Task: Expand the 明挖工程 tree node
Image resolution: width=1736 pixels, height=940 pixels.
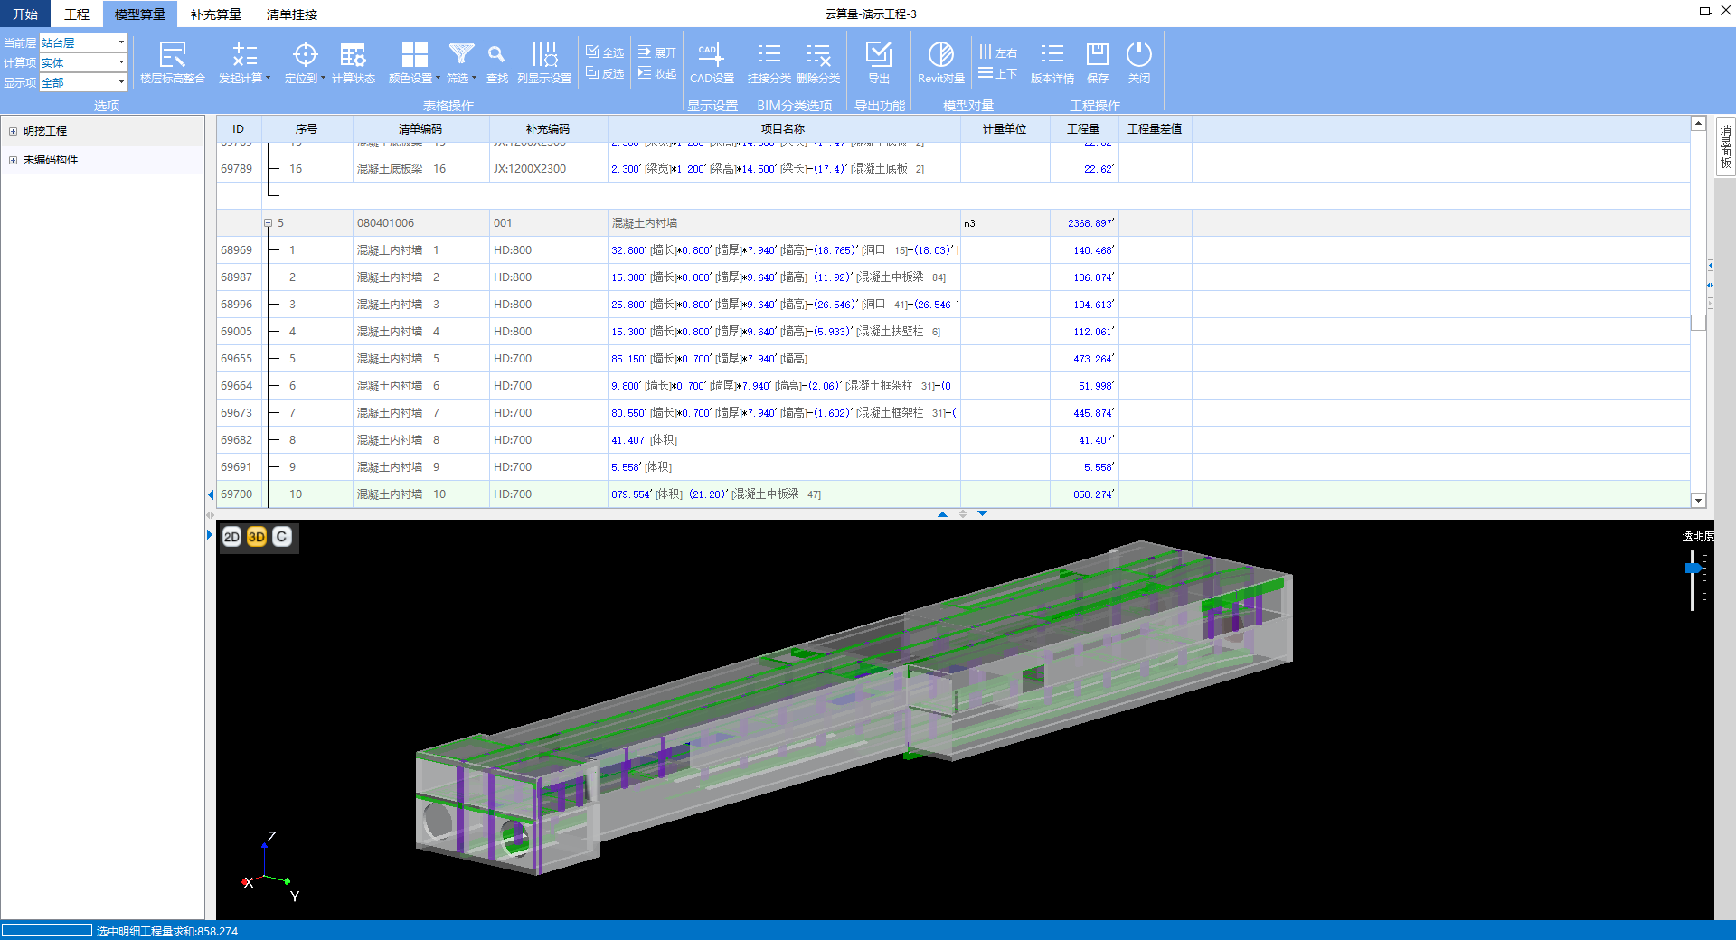Action: tap(13, 131)
